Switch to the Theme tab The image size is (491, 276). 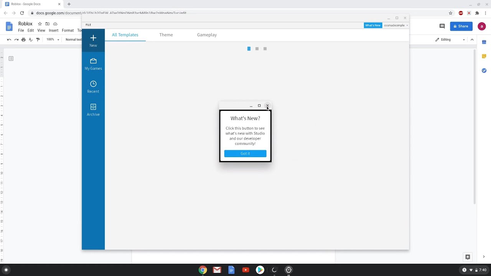pyautogui.click(x=166, y=35)
